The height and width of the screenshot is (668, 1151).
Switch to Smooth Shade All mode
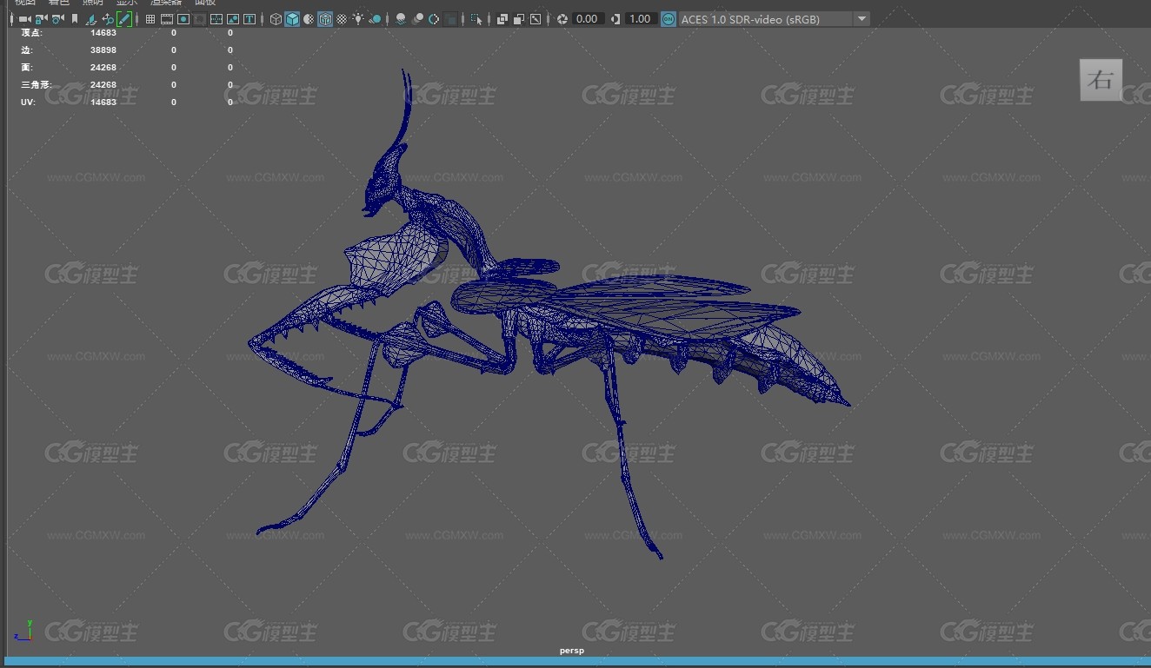pos(292,18)
